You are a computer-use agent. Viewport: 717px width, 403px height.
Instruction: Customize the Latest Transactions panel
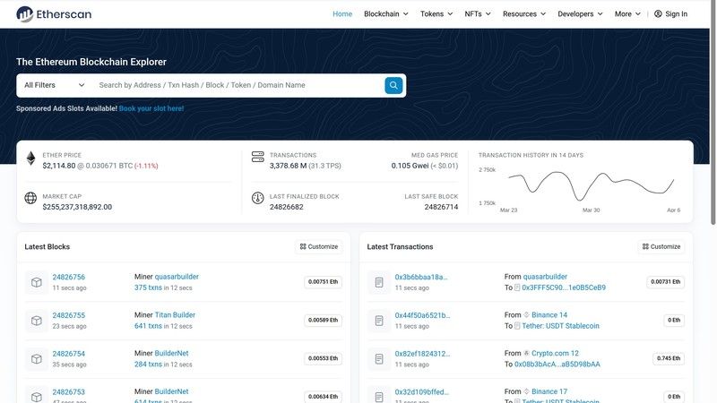tap(661, 247)
